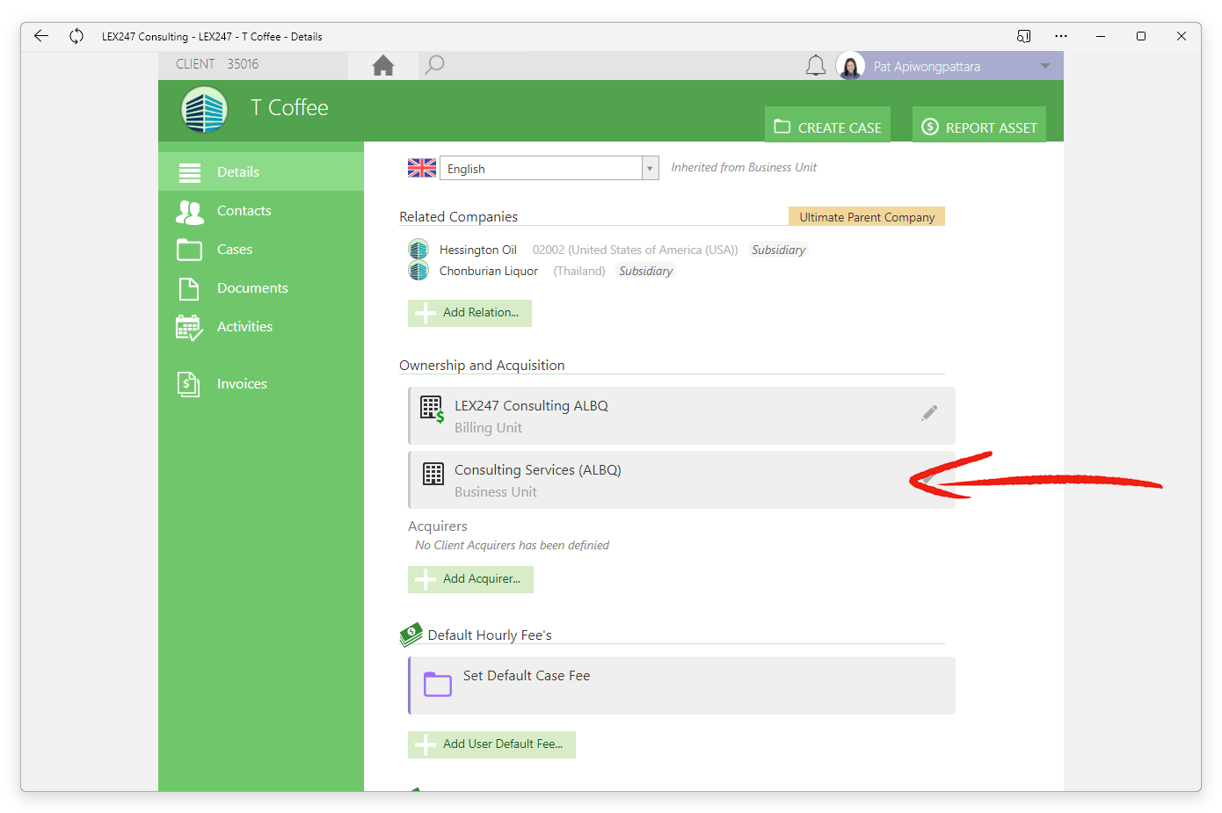Click the Invoices dollar document icon

pyautogui.click(x=188, y=384)
